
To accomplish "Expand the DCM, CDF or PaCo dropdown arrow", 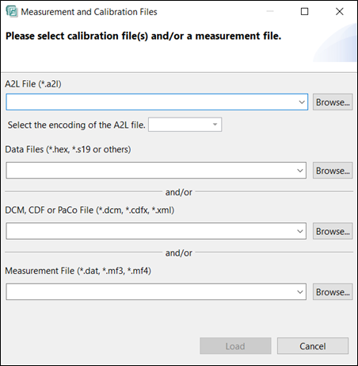I will [300, 231].
